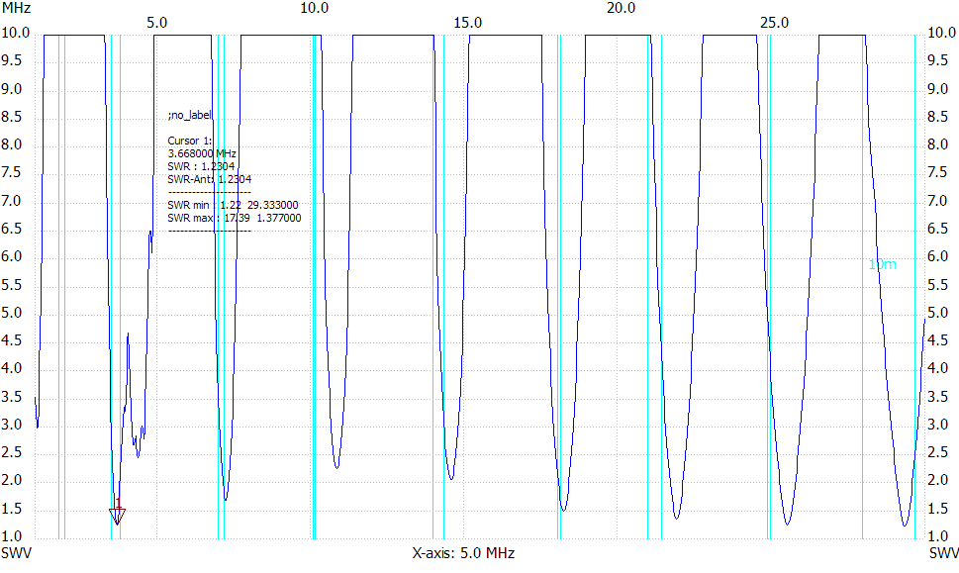Click the red cursor 1 marker triangle
This screenshot has height=573, width=959.
[x=118, y=515]
